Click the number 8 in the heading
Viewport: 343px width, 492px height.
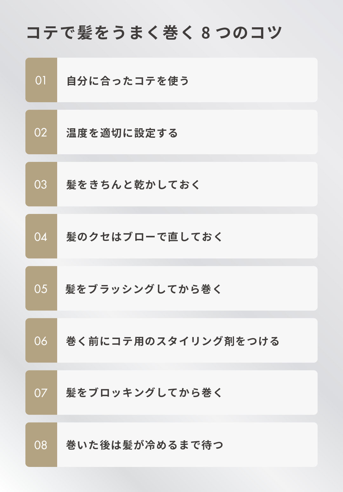click(x=206, y=33)
